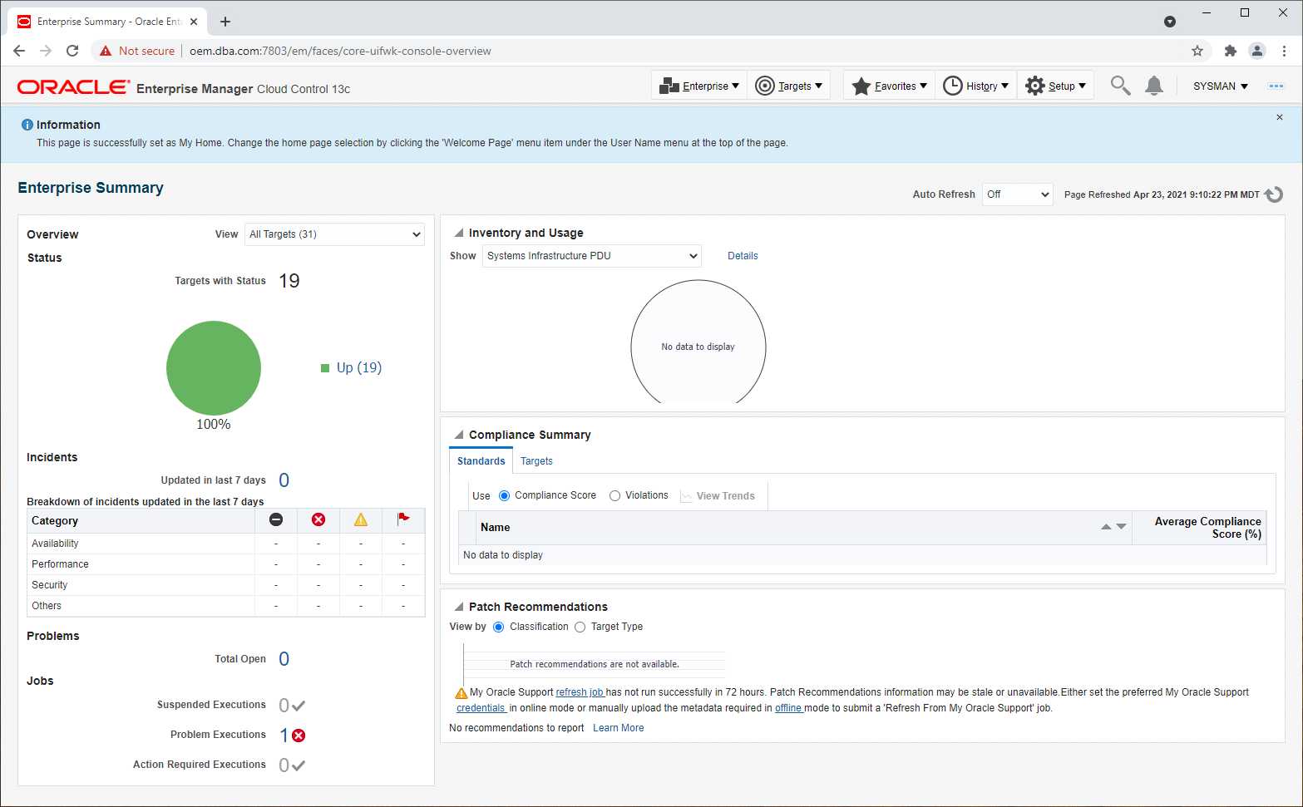
Task: Click the page refresh icon
Action: (x=1274, y=194)
